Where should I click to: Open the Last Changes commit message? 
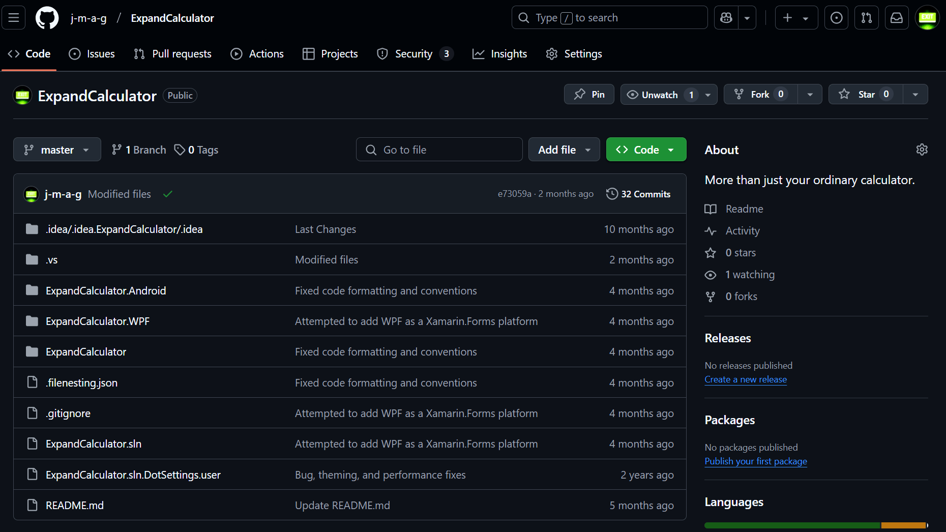pyautogui.click(x=326, y=229)
